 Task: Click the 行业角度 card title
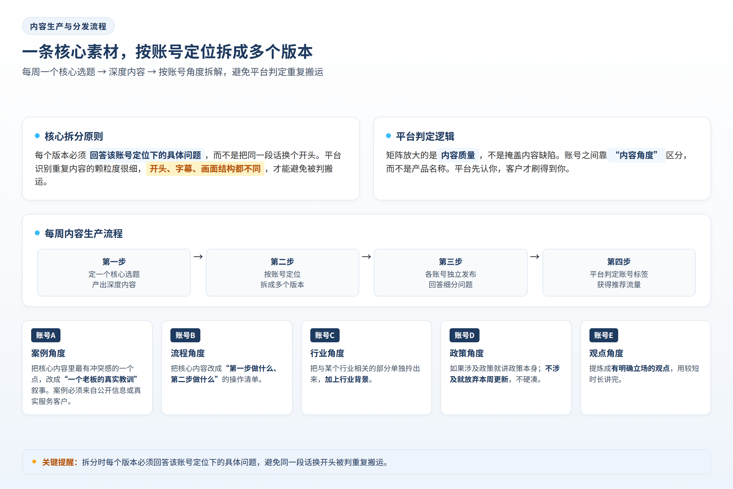[327, 353]
